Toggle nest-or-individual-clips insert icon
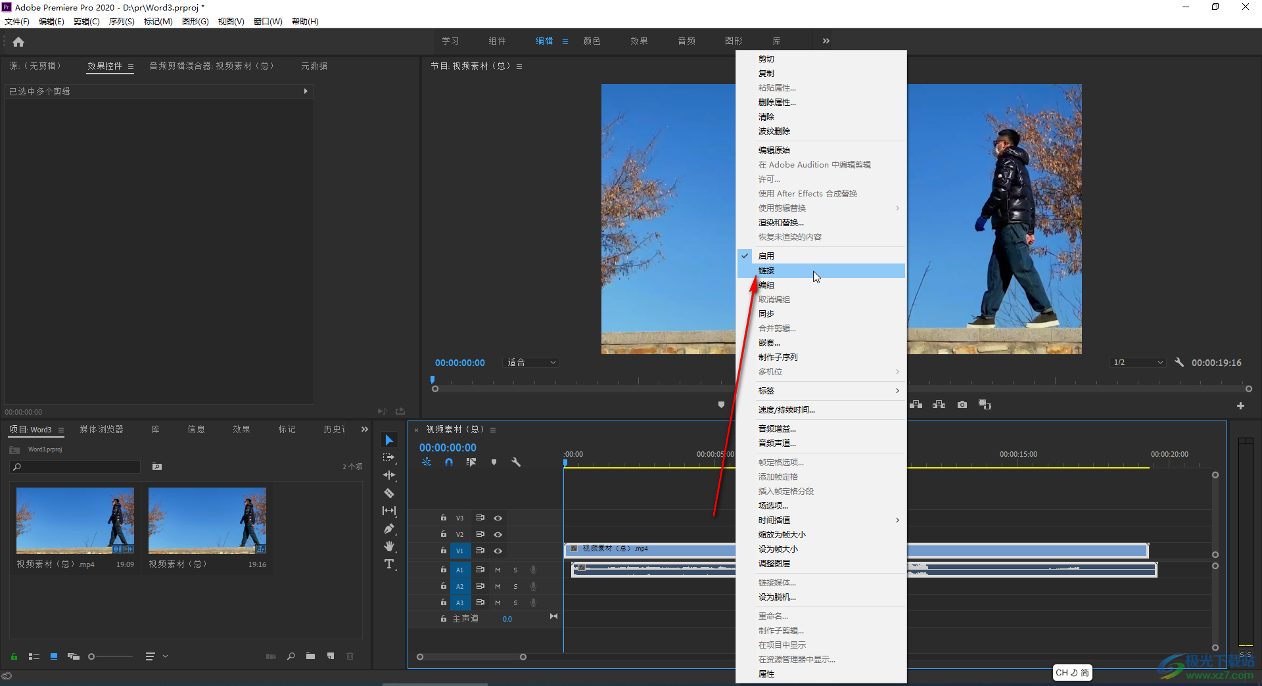Image resolution: width=1262 pixels, height=686 pixels. point(427,462)
